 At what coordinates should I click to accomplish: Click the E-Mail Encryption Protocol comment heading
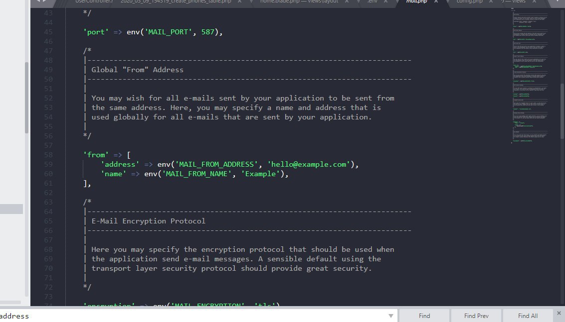point(149,221)
